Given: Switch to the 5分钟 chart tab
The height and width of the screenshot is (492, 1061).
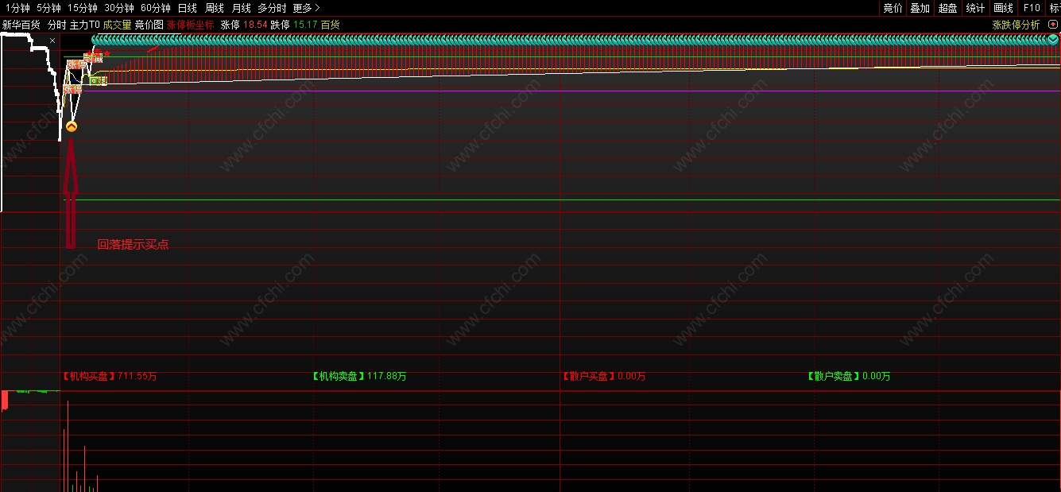Looking at the screenshot, I should pos(48,8).
